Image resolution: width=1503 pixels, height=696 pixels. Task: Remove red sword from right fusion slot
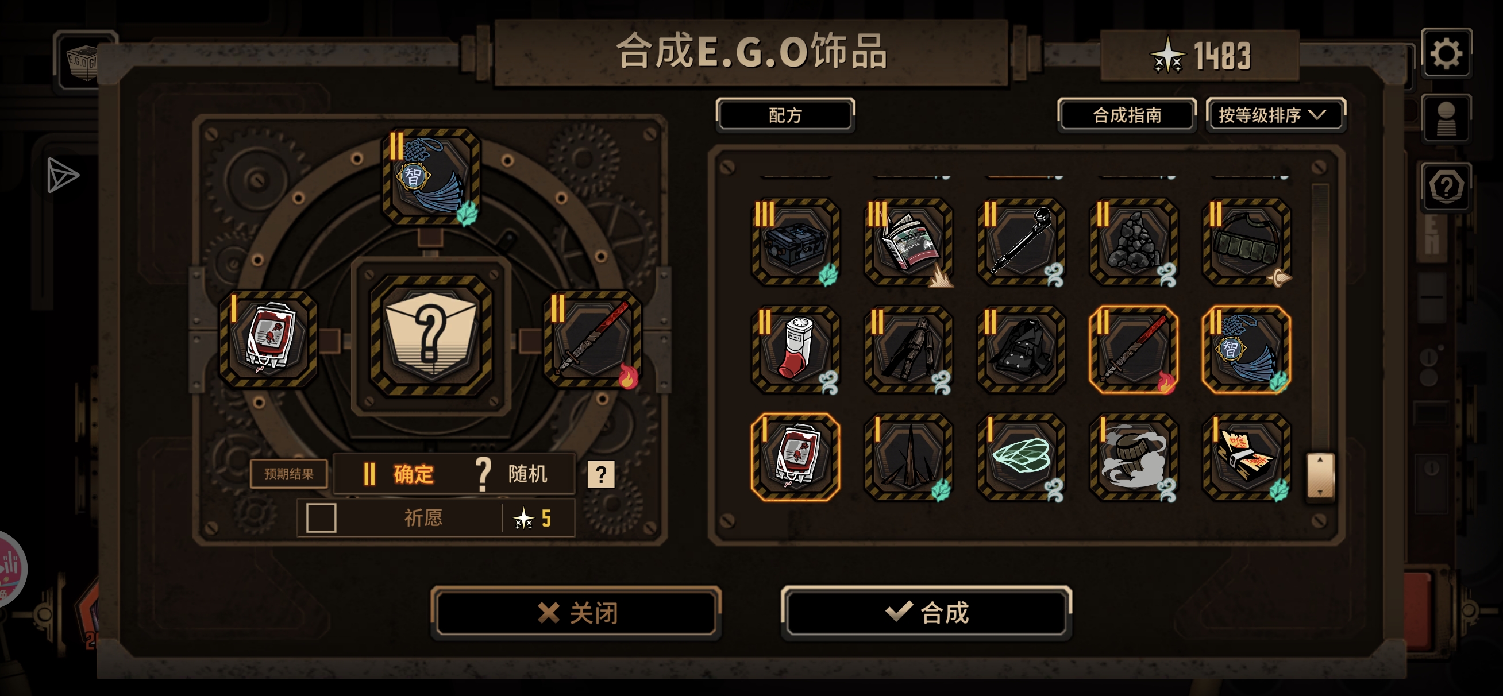pyautogui.click(x=592, y=339)
